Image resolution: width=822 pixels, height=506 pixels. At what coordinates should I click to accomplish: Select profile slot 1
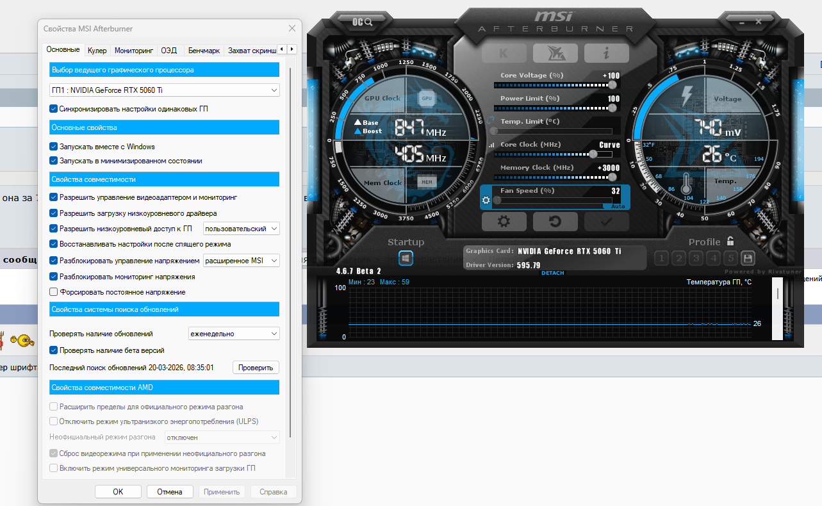tap(661, 258)
